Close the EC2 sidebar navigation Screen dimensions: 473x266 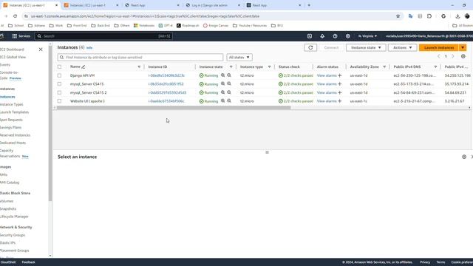[x=41, y=50]
